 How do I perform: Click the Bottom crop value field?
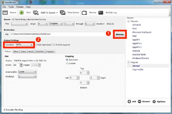(83, 83)
